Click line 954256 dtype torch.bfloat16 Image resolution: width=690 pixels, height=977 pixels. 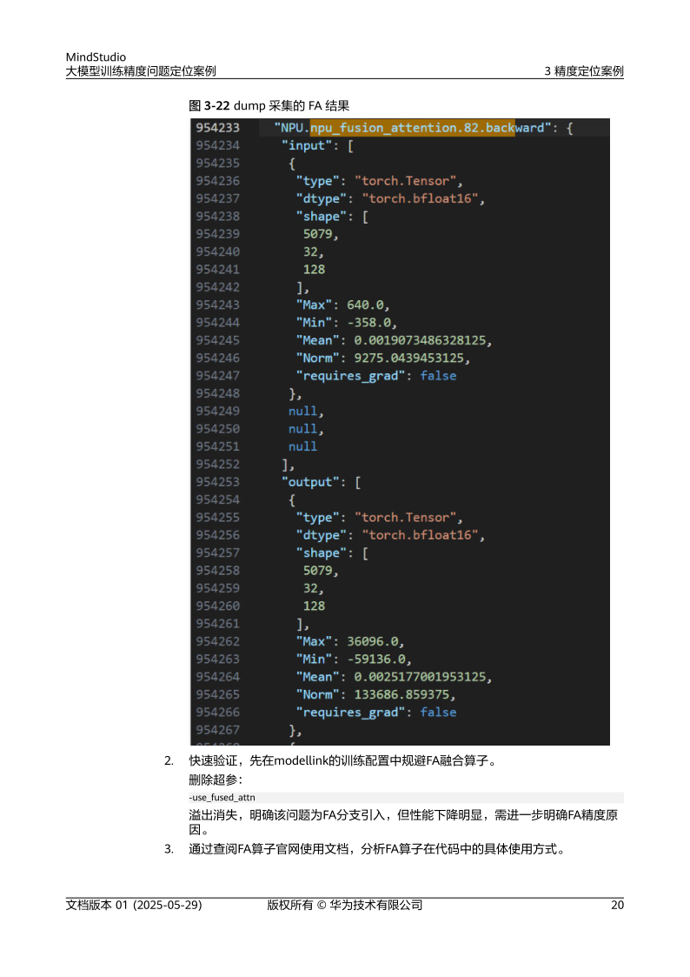pyautogui.click(x=390, y=535)
